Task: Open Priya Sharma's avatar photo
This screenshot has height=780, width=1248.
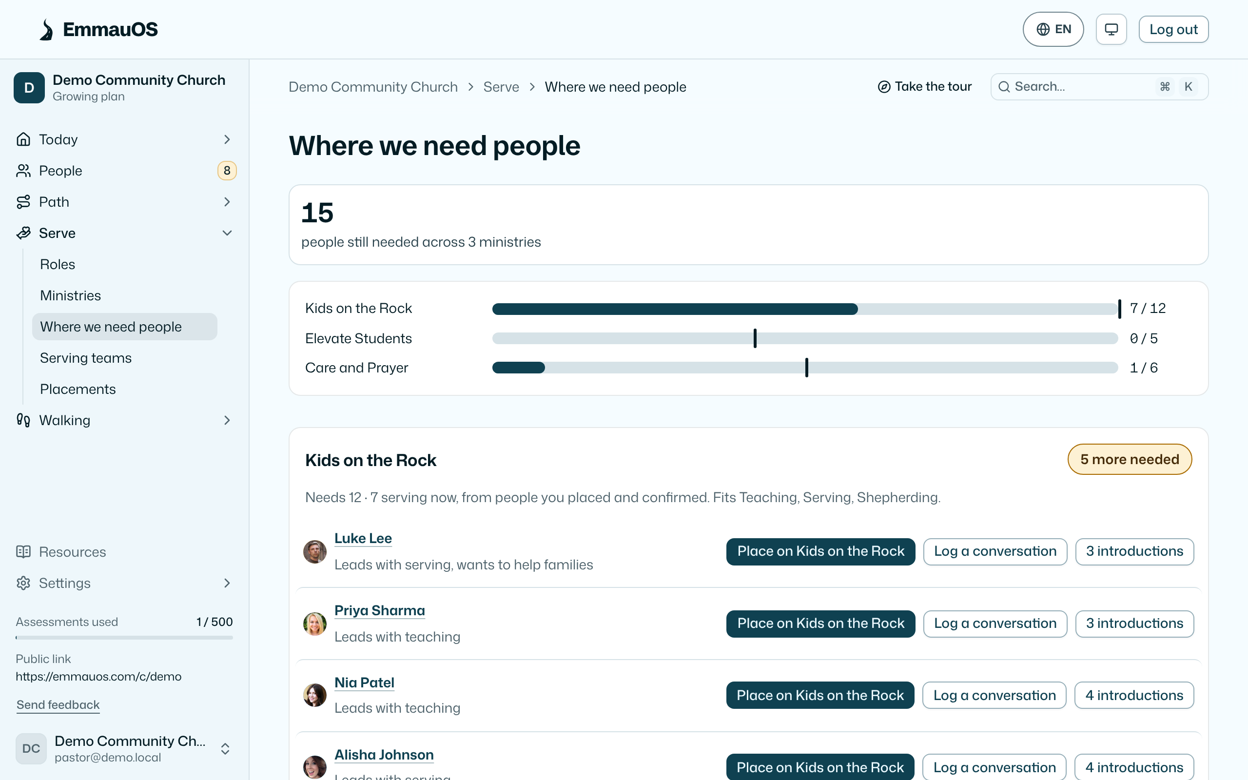Action: [314, 624]
